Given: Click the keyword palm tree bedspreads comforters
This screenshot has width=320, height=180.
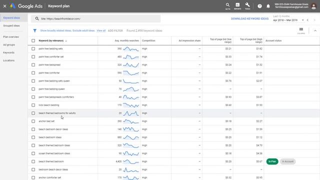Looking at the screenshot, I should pos(56,97).
